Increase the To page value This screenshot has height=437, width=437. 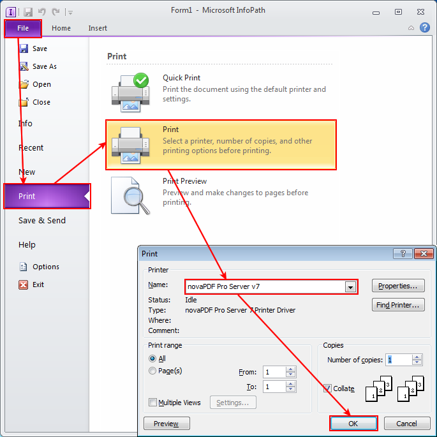[x=291, y=384]
